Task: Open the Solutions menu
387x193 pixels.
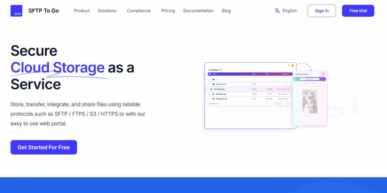Action: coord(107,11)
